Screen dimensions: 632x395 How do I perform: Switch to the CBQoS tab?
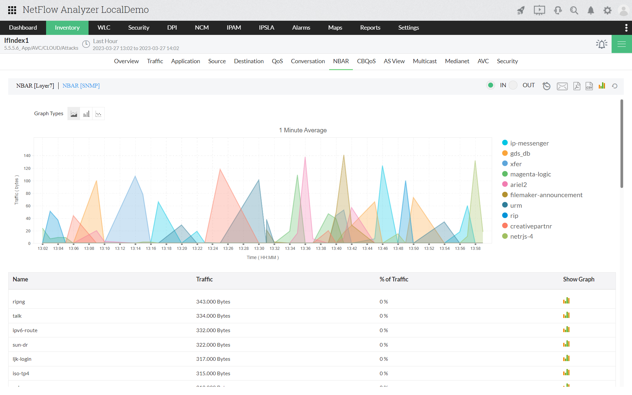[366, 61]
